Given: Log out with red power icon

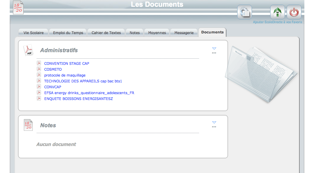Looking at the screenshot, I should (294, 12).
